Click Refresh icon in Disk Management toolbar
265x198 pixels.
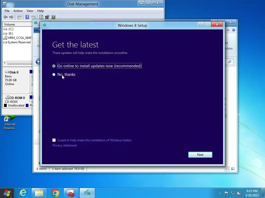coord(41,17)
